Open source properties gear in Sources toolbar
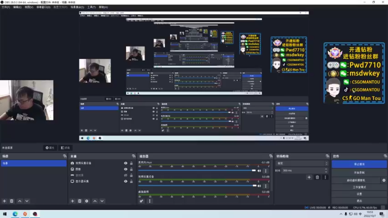388x218 pixels. pos(87,201)
